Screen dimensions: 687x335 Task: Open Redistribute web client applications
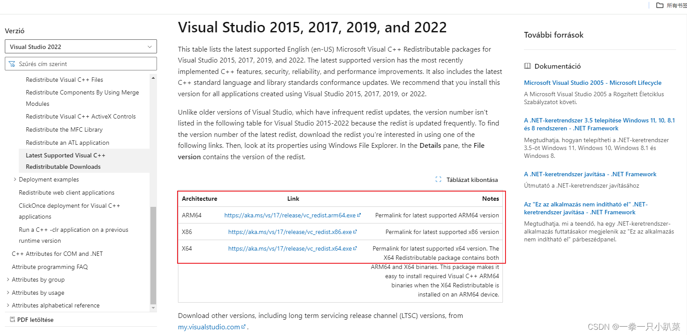pyautogui.click(x=66, y=192)
